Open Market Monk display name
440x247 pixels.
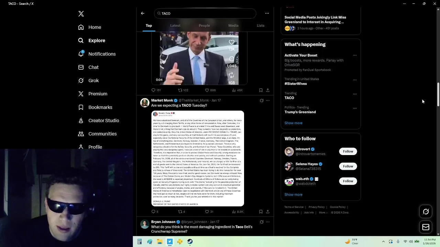click(x=162, y=100)
